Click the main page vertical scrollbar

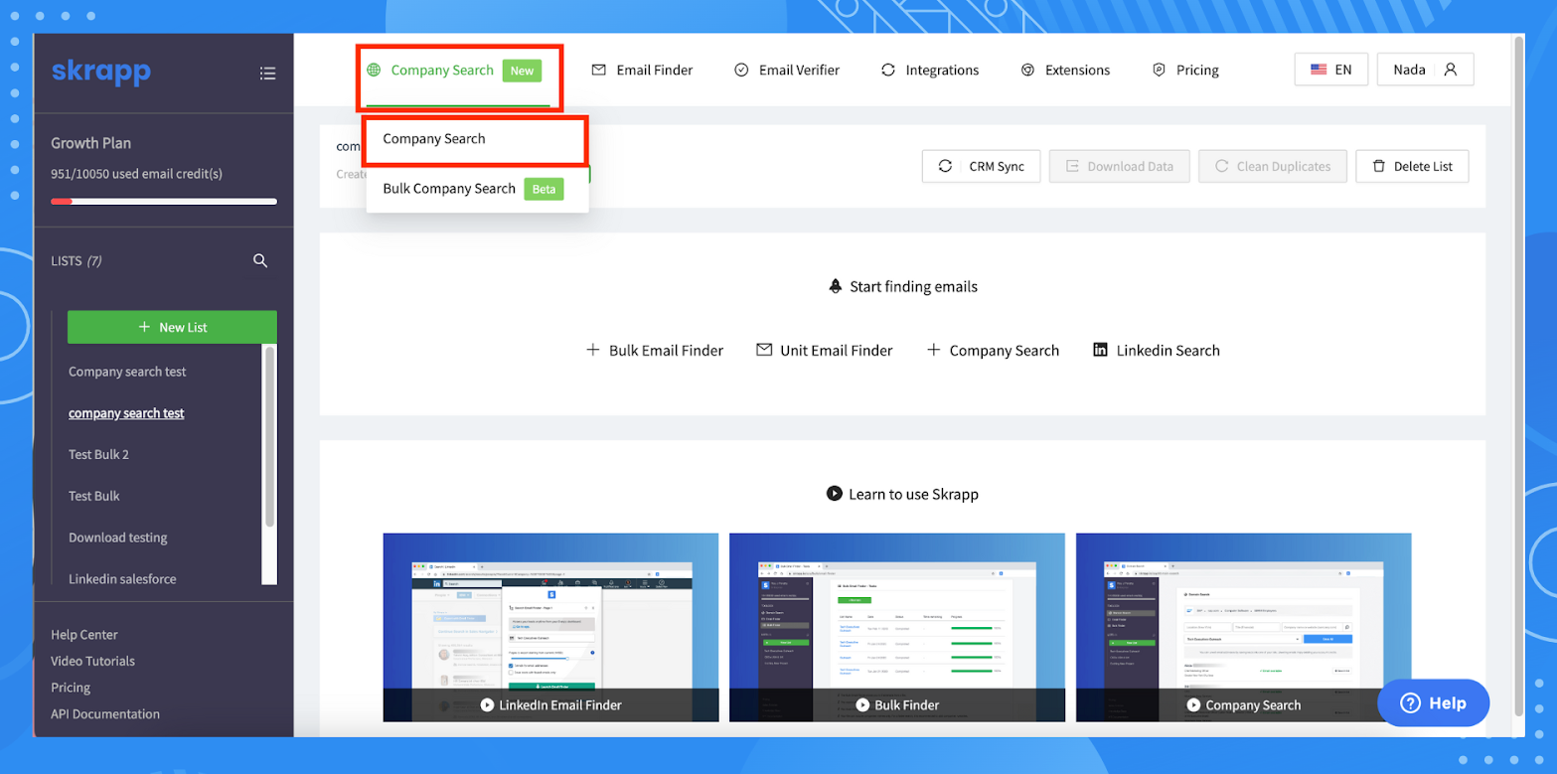pos(1518,376)
